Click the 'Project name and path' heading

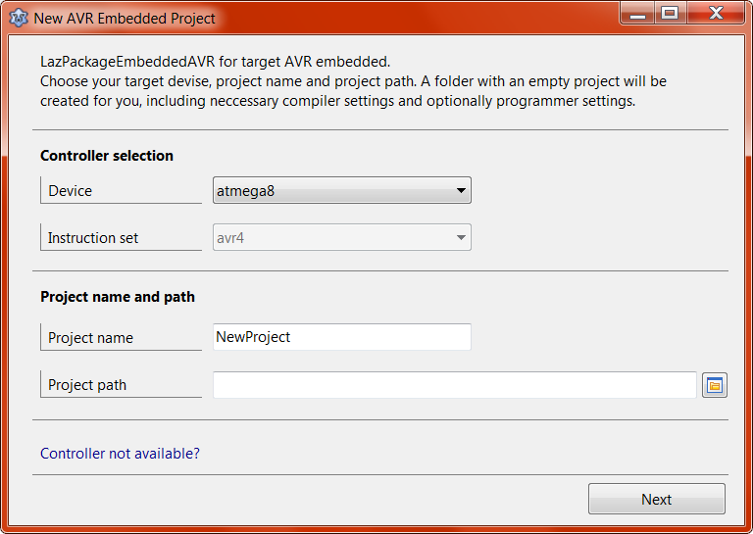[118, 297]
